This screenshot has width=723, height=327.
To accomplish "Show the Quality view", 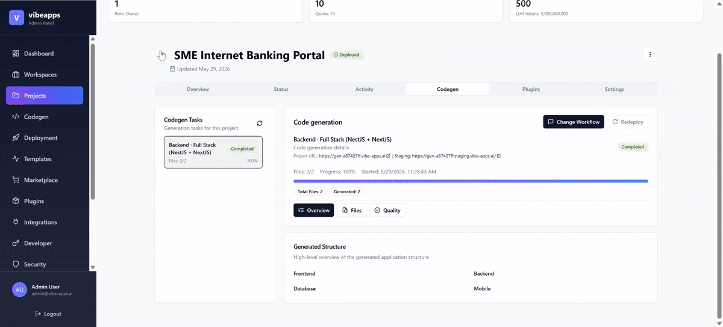I will click(387, 210).
